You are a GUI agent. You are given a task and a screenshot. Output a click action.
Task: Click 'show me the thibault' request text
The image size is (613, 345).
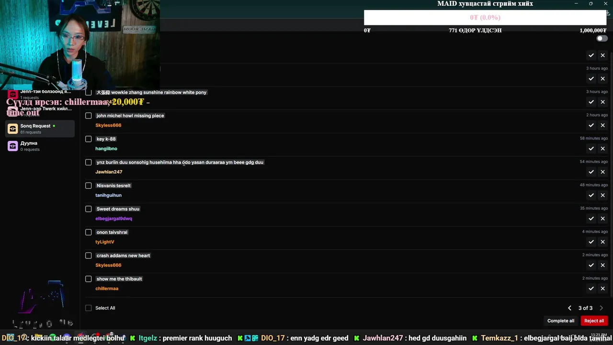[x=119, y=279]
